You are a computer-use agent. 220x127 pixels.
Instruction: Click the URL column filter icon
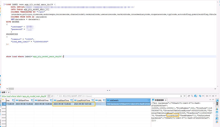(x=104, y=100)
